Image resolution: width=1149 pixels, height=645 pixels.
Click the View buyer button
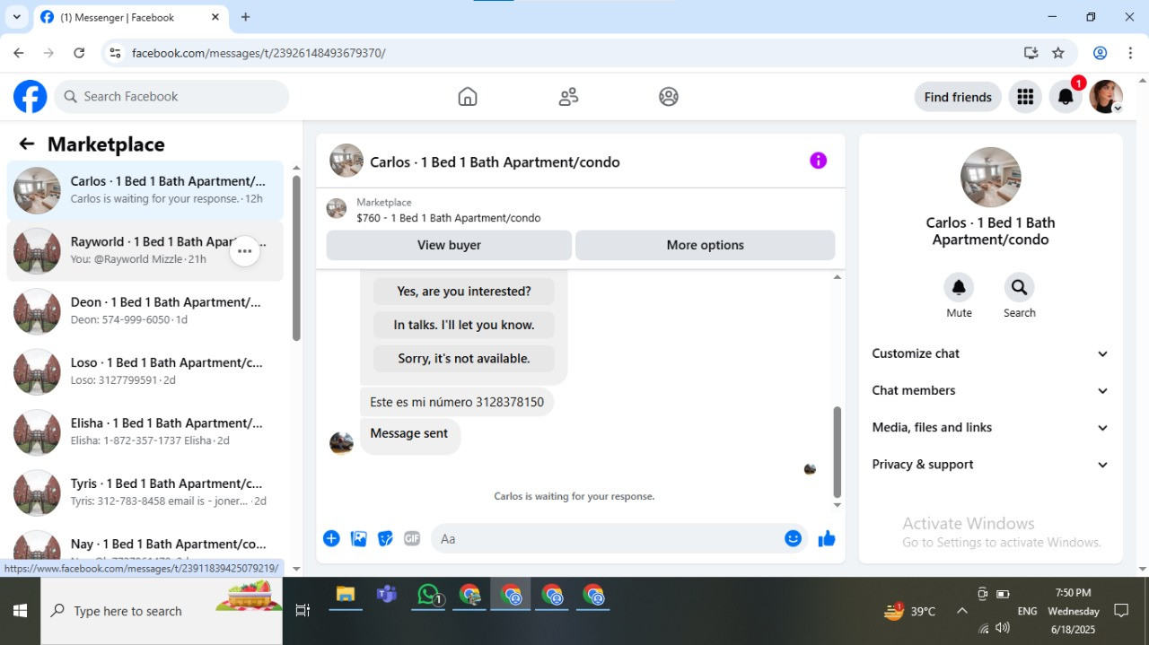pos(449,245)
